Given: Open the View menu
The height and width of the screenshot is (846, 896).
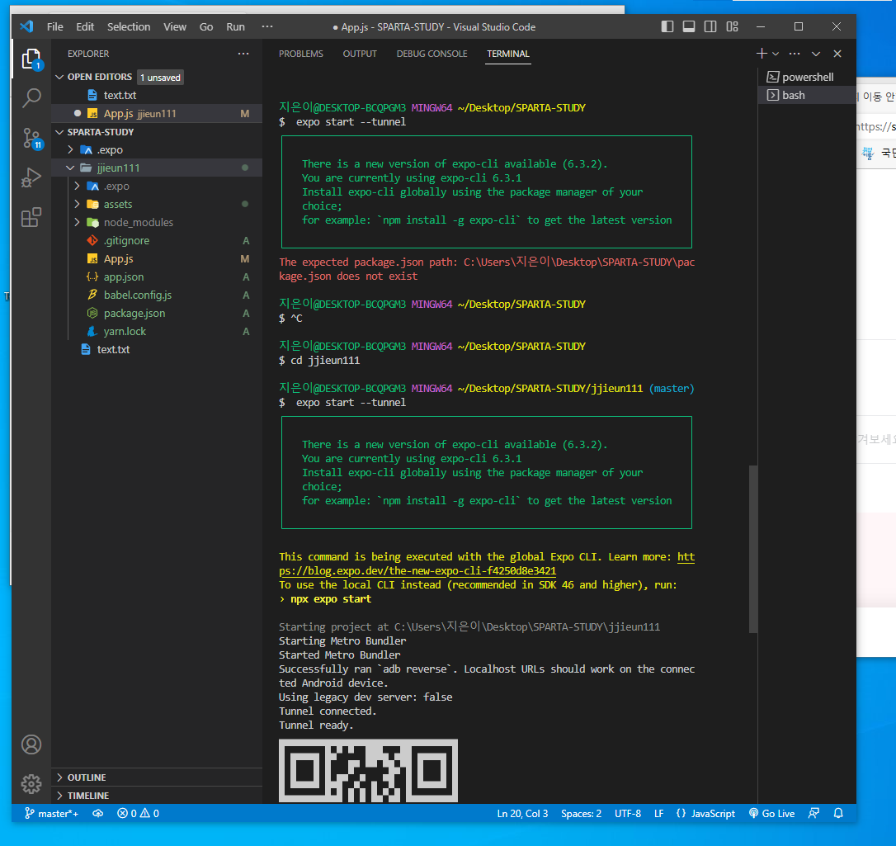Looking at the screenshot, I should coord(175,27).
